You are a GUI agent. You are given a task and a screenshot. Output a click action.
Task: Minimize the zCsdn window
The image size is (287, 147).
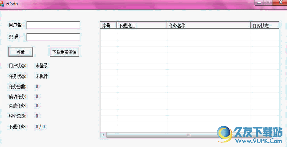259,3
